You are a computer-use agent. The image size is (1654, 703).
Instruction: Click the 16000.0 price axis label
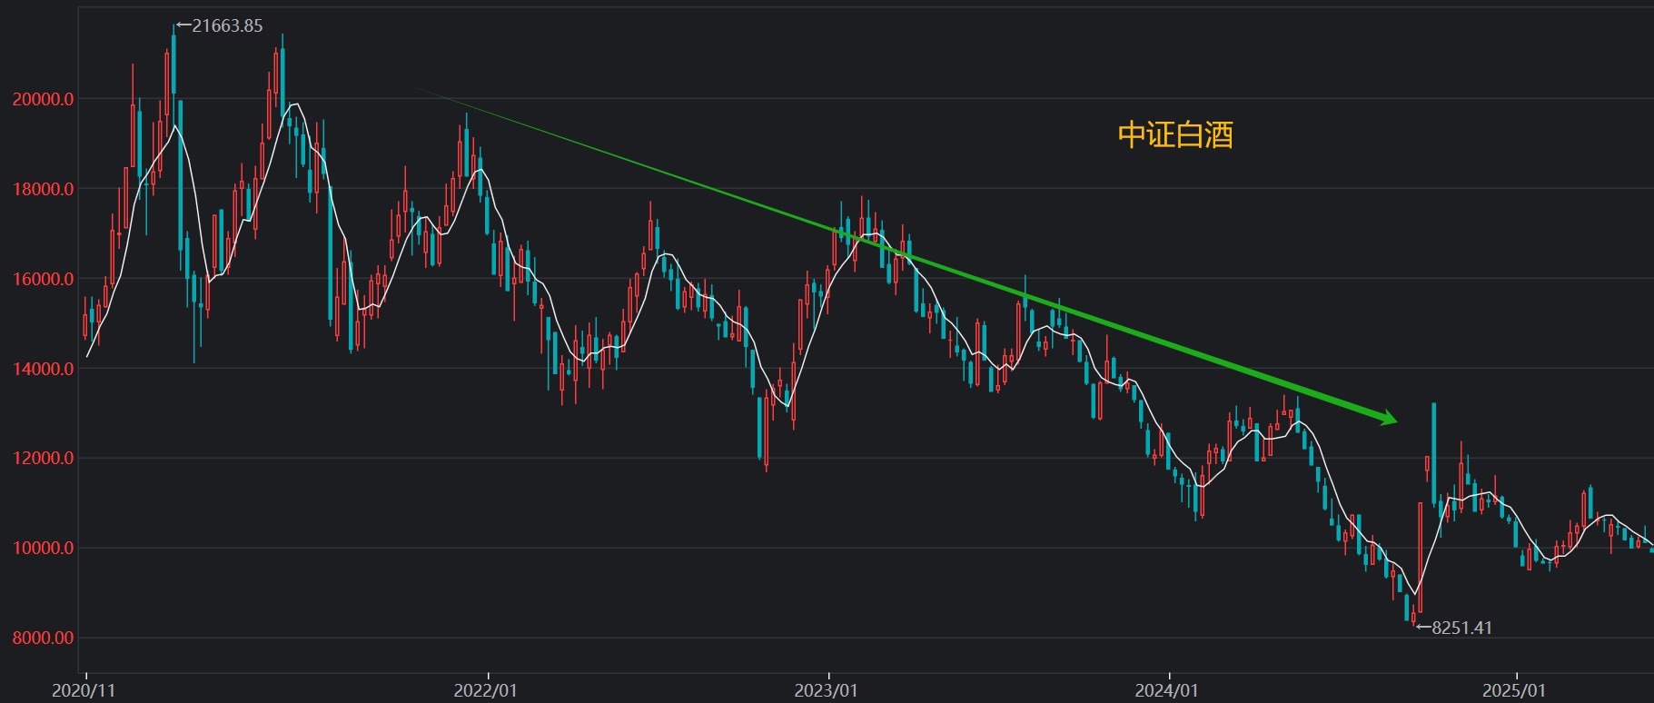coord(43,279)
